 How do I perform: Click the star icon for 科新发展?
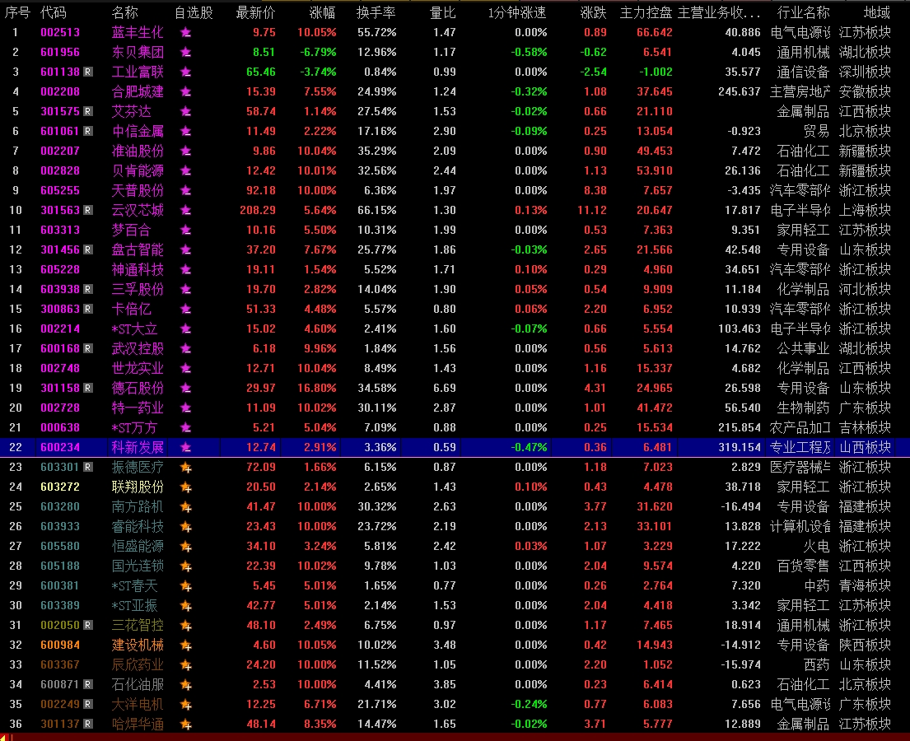(186, 447)
